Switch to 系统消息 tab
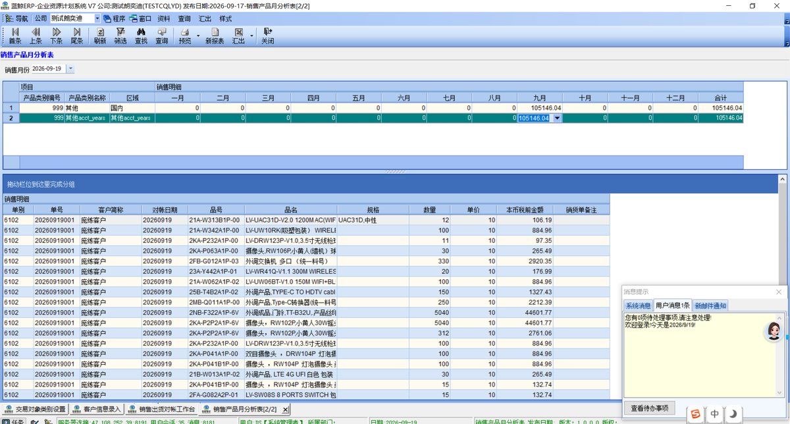This screenshot has height=424, width=790. click(x=638, y=305)
